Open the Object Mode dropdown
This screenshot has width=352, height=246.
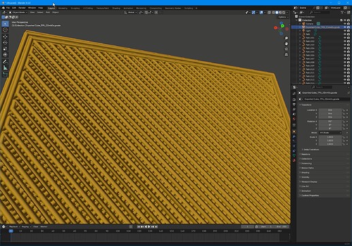18,12
